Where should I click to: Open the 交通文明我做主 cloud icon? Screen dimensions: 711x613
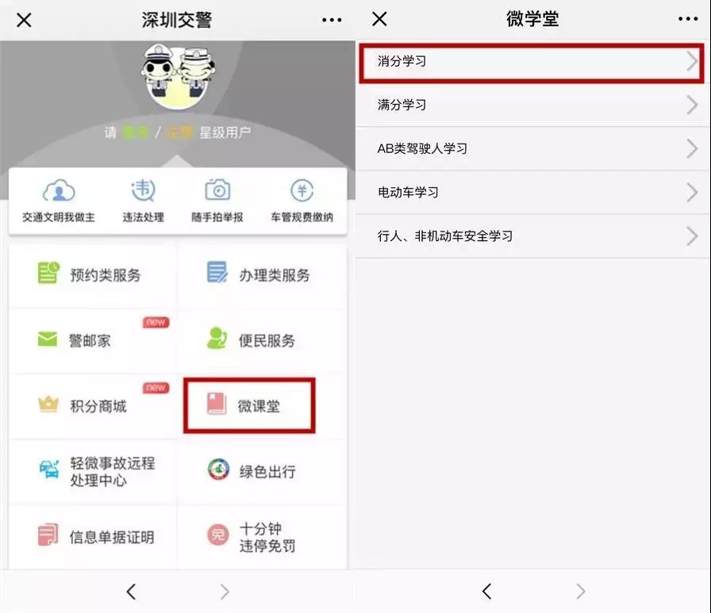(x=59, y=190)
